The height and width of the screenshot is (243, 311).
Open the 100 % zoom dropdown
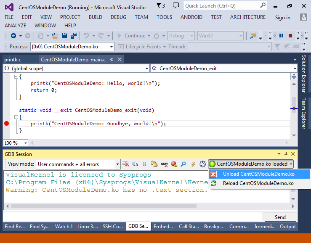(26, 143)
